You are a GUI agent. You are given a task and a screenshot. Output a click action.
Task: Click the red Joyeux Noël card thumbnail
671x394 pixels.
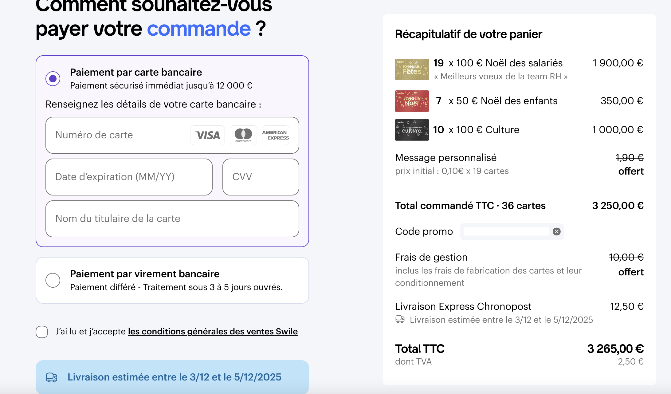[x=412, y=101]
